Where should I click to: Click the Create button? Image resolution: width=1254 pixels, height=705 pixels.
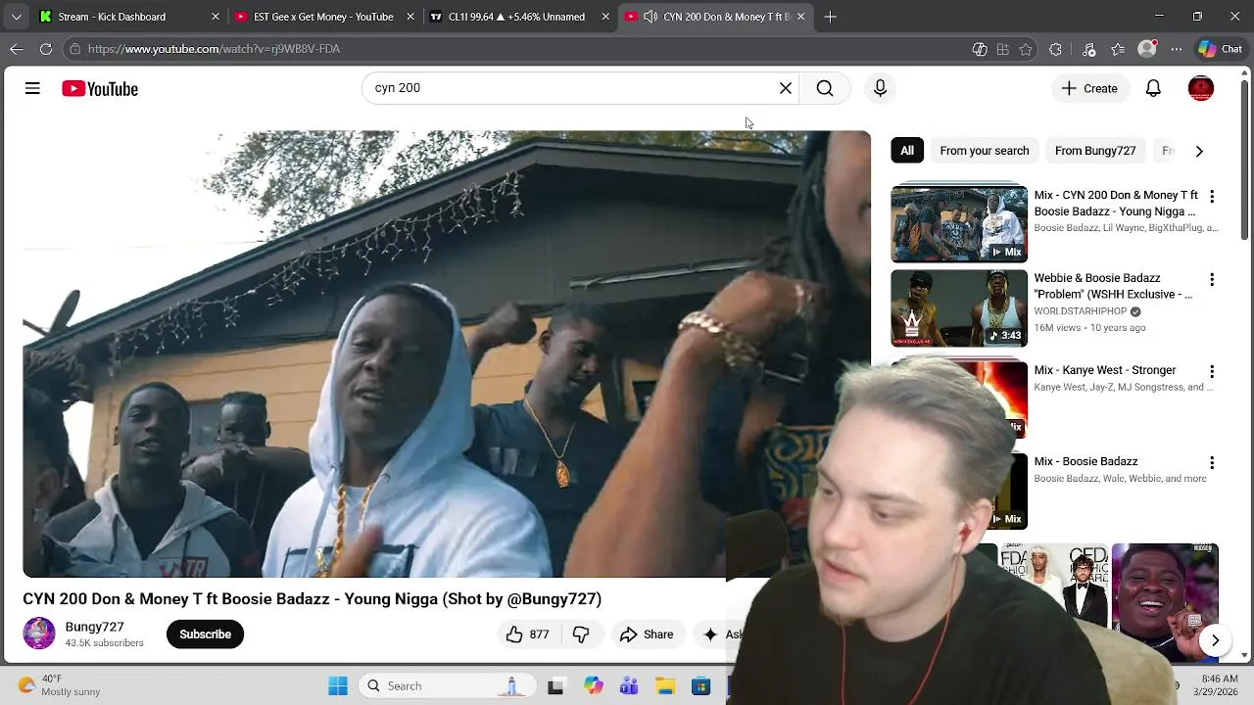tap(1089, 88)
